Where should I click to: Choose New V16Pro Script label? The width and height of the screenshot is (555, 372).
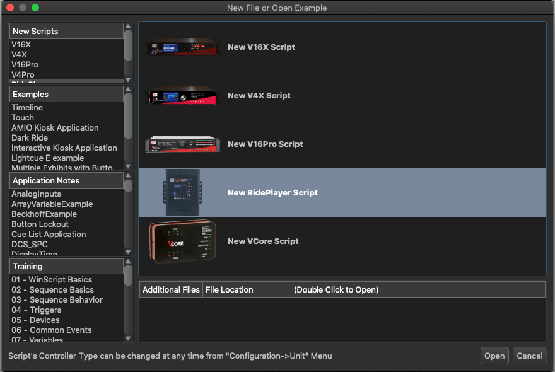point(265,144)
